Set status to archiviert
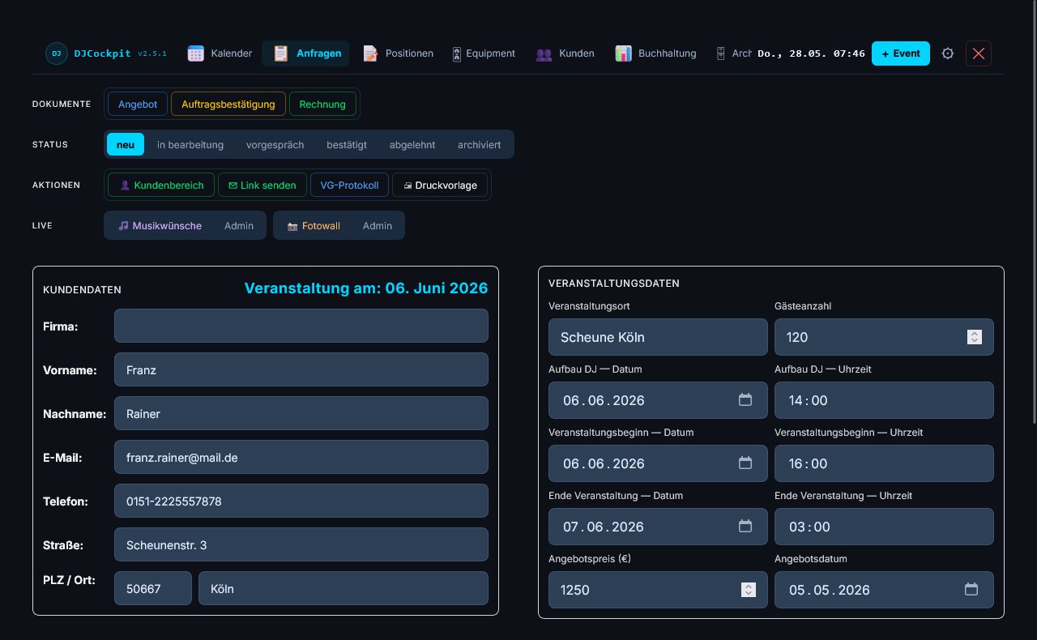This screenshot has height=640, width=1037. pyautogui.click(x=479, y=144)
